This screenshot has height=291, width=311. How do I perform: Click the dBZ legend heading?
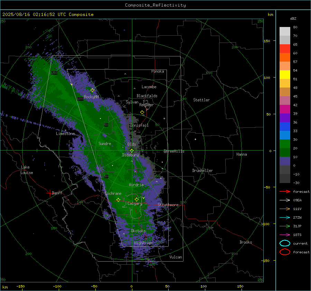tap(293, 18)
